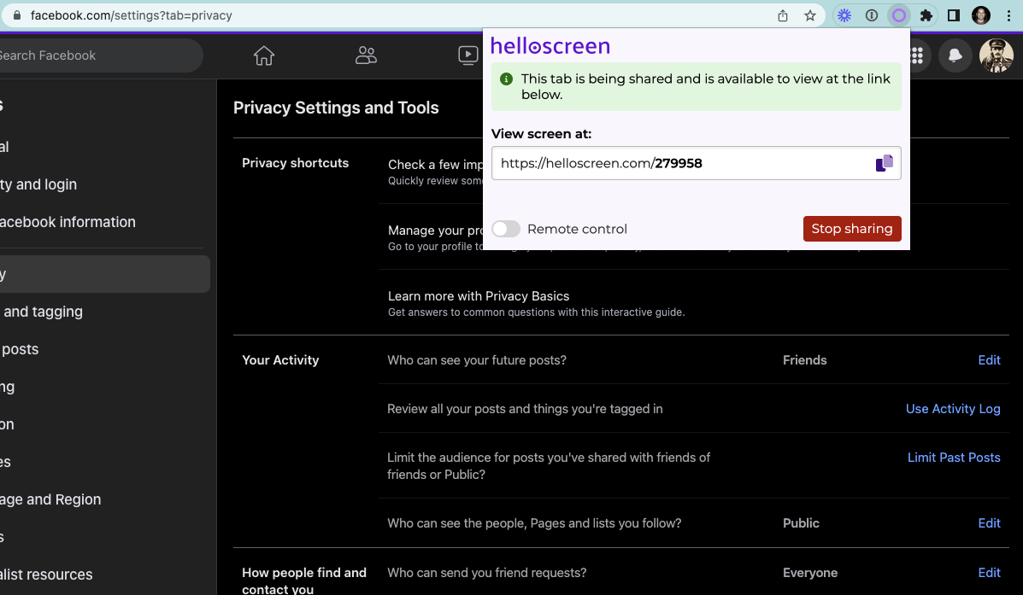Click the share page icon in address bar

[x=782, y=15]
